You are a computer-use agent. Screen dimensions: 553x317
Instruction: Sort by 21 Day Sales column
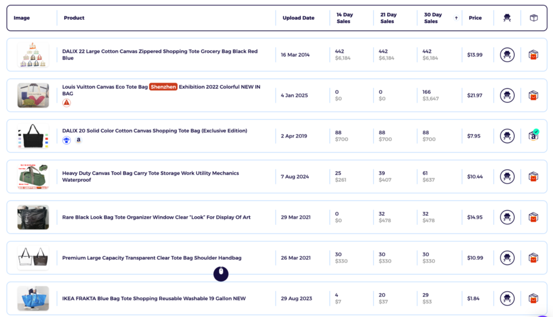(x=388, y=18)
